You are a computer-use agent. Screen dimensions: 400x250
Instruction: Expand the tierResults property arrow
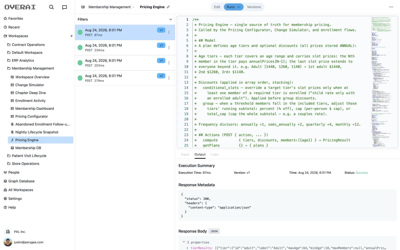187,248
